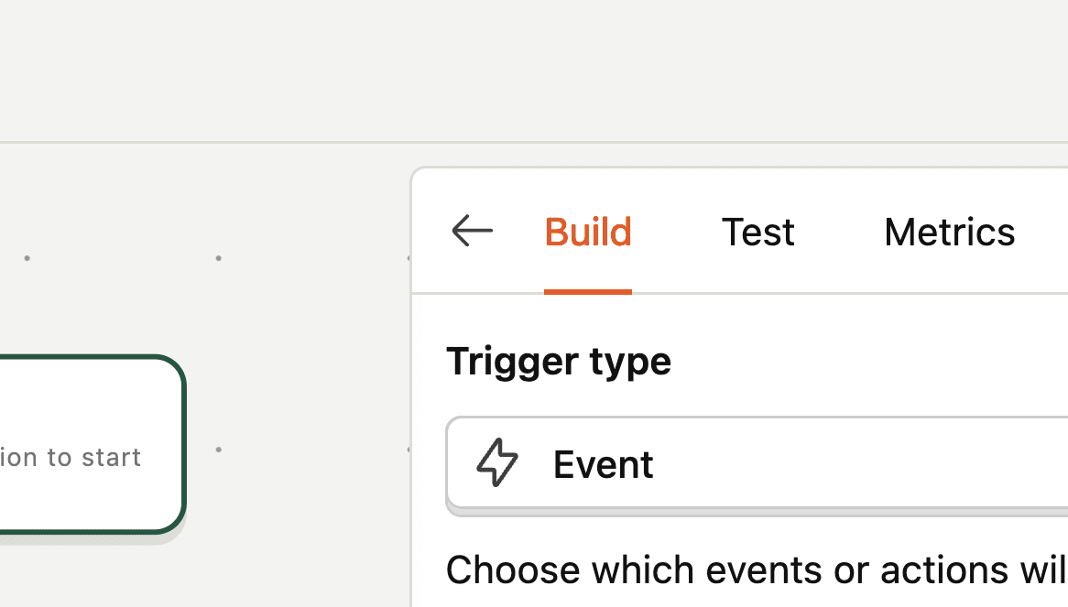Click the white space right of Metrics tab
The height and width of the screenshot is (607, 1068).
pos(1044,233)
